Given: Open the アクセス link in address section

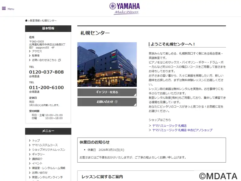Looking at the screenshot, I should [x=37, y=51].
